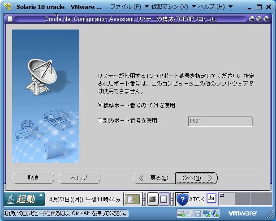276x221 pixels.
Task: Proceed with 次へ(N) button
Action: click(196, 178)
